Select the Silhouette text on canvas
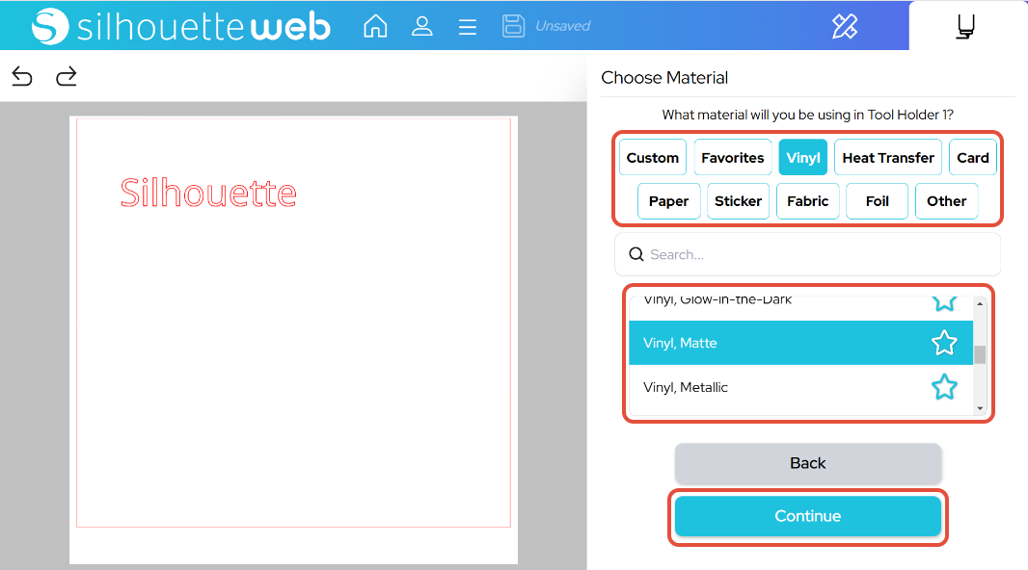 point(208,193)
